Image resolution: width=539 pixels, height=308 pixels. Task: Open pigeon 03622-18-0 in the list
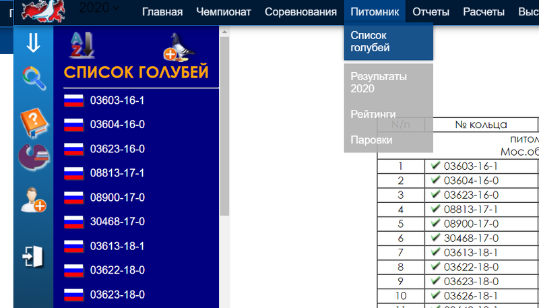point(117,270)
